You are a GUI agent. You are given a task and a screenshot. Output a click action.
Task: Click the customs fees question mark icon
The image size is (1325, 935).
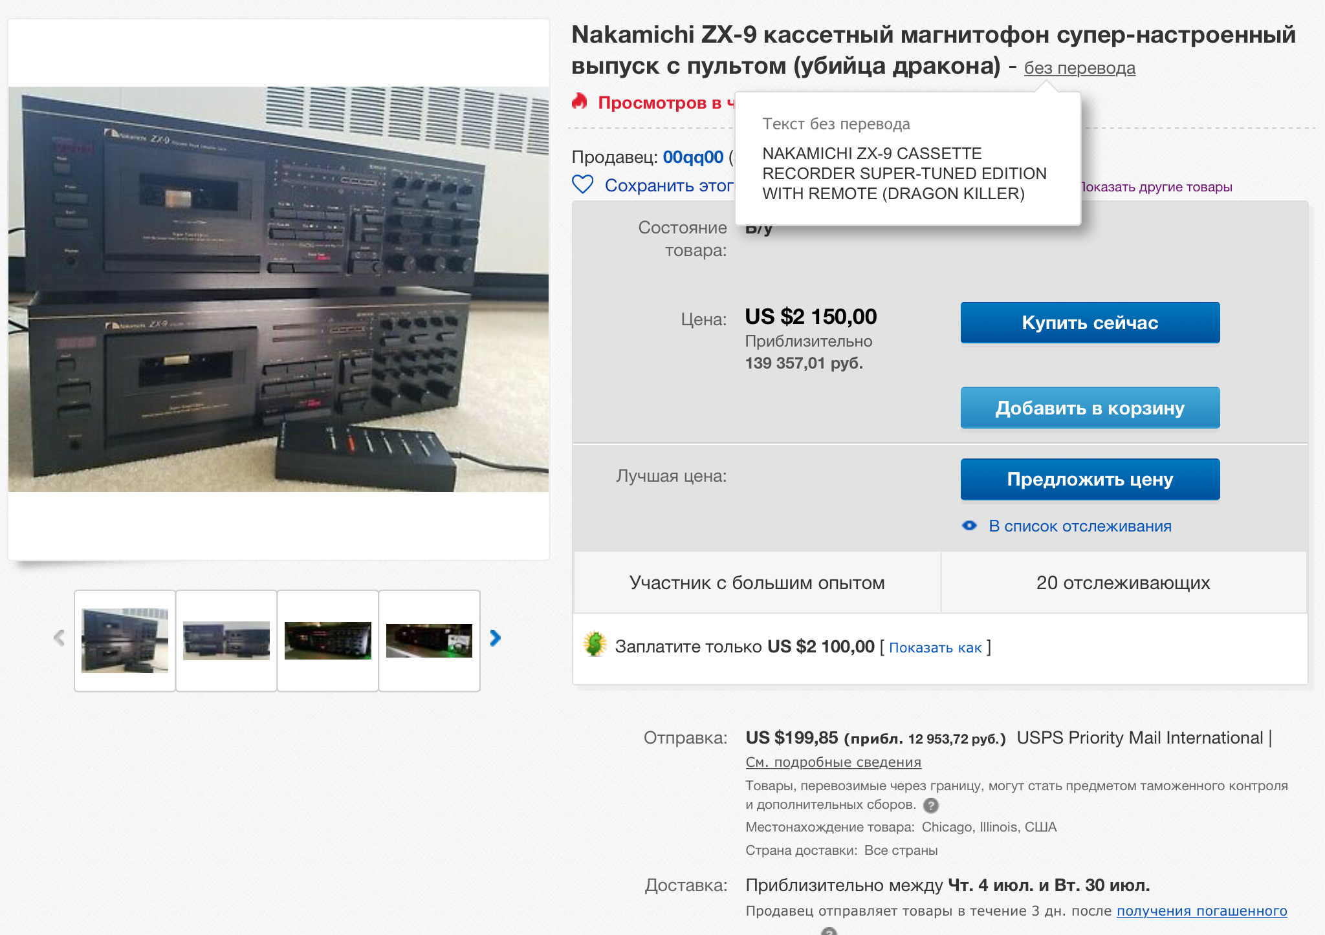(x=930, y=805)
